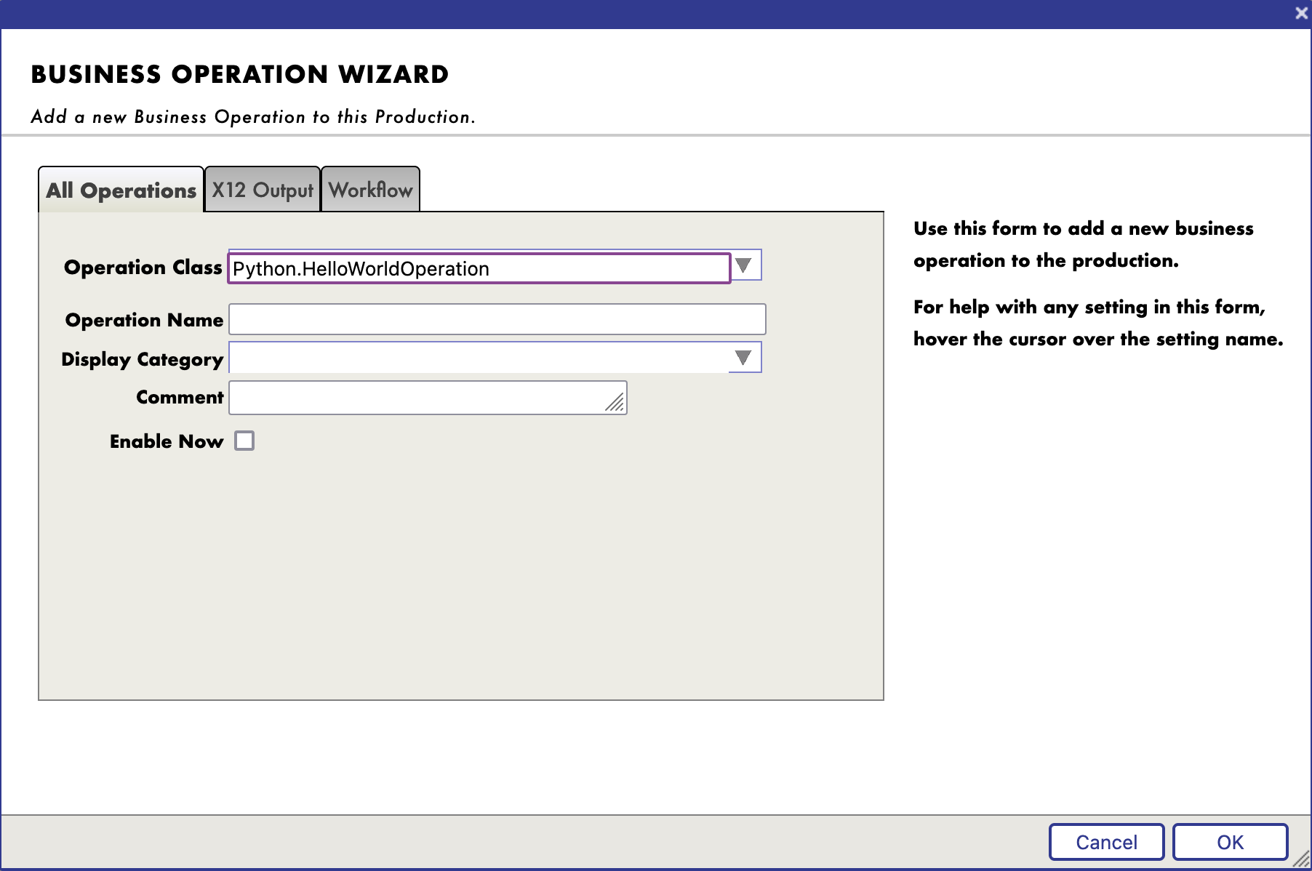Click the Operation Class dropdown triangle icon
Image resolution: width=1312 pixels, height=871 pixels.
pyautogui.click(x=744, y=266)
